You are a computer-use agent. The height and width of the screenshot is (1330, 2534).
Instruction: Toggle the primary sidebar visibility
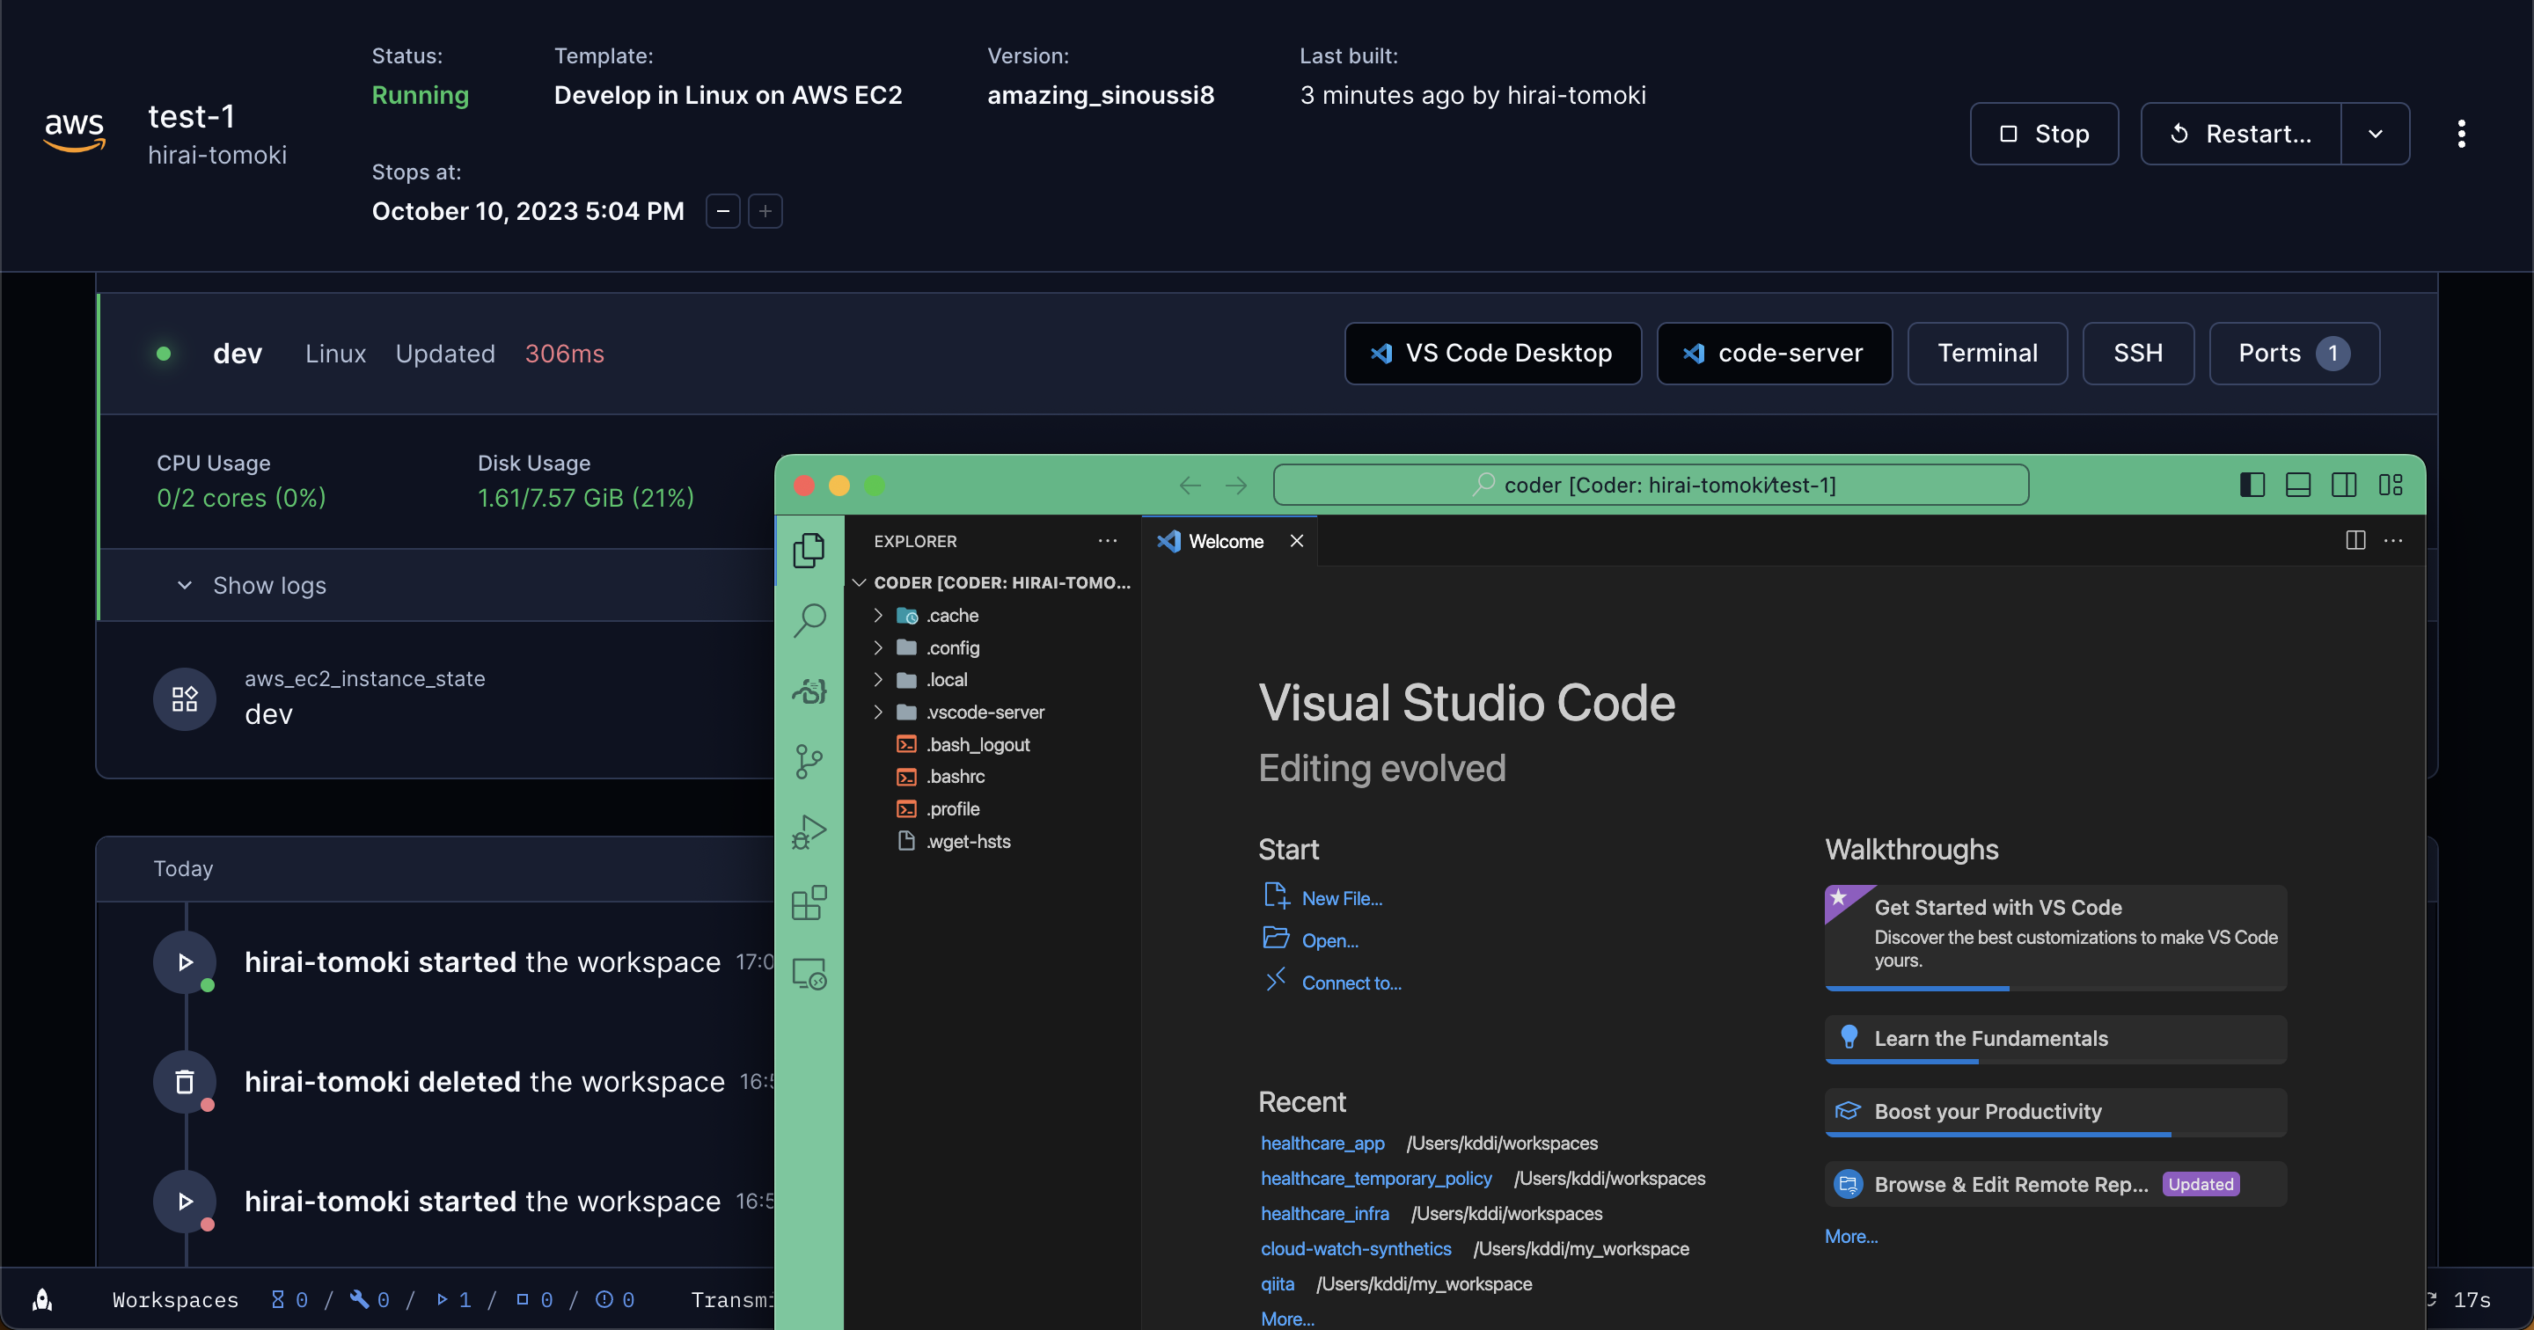[x=2252, y=484]
